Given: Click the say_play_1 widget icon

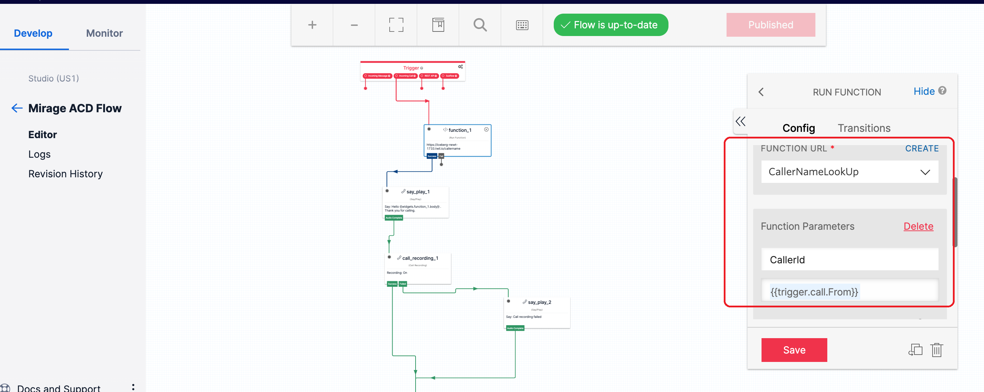Looking at the screenshot, I should [403, 191].
